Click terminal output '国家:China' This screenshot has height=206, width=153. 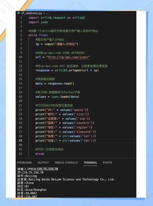point(25,183)
